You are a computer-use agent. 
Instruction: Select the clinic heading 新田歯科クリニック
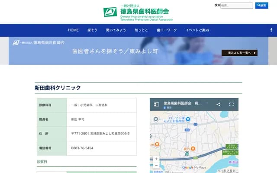click(x=58, y=88)
